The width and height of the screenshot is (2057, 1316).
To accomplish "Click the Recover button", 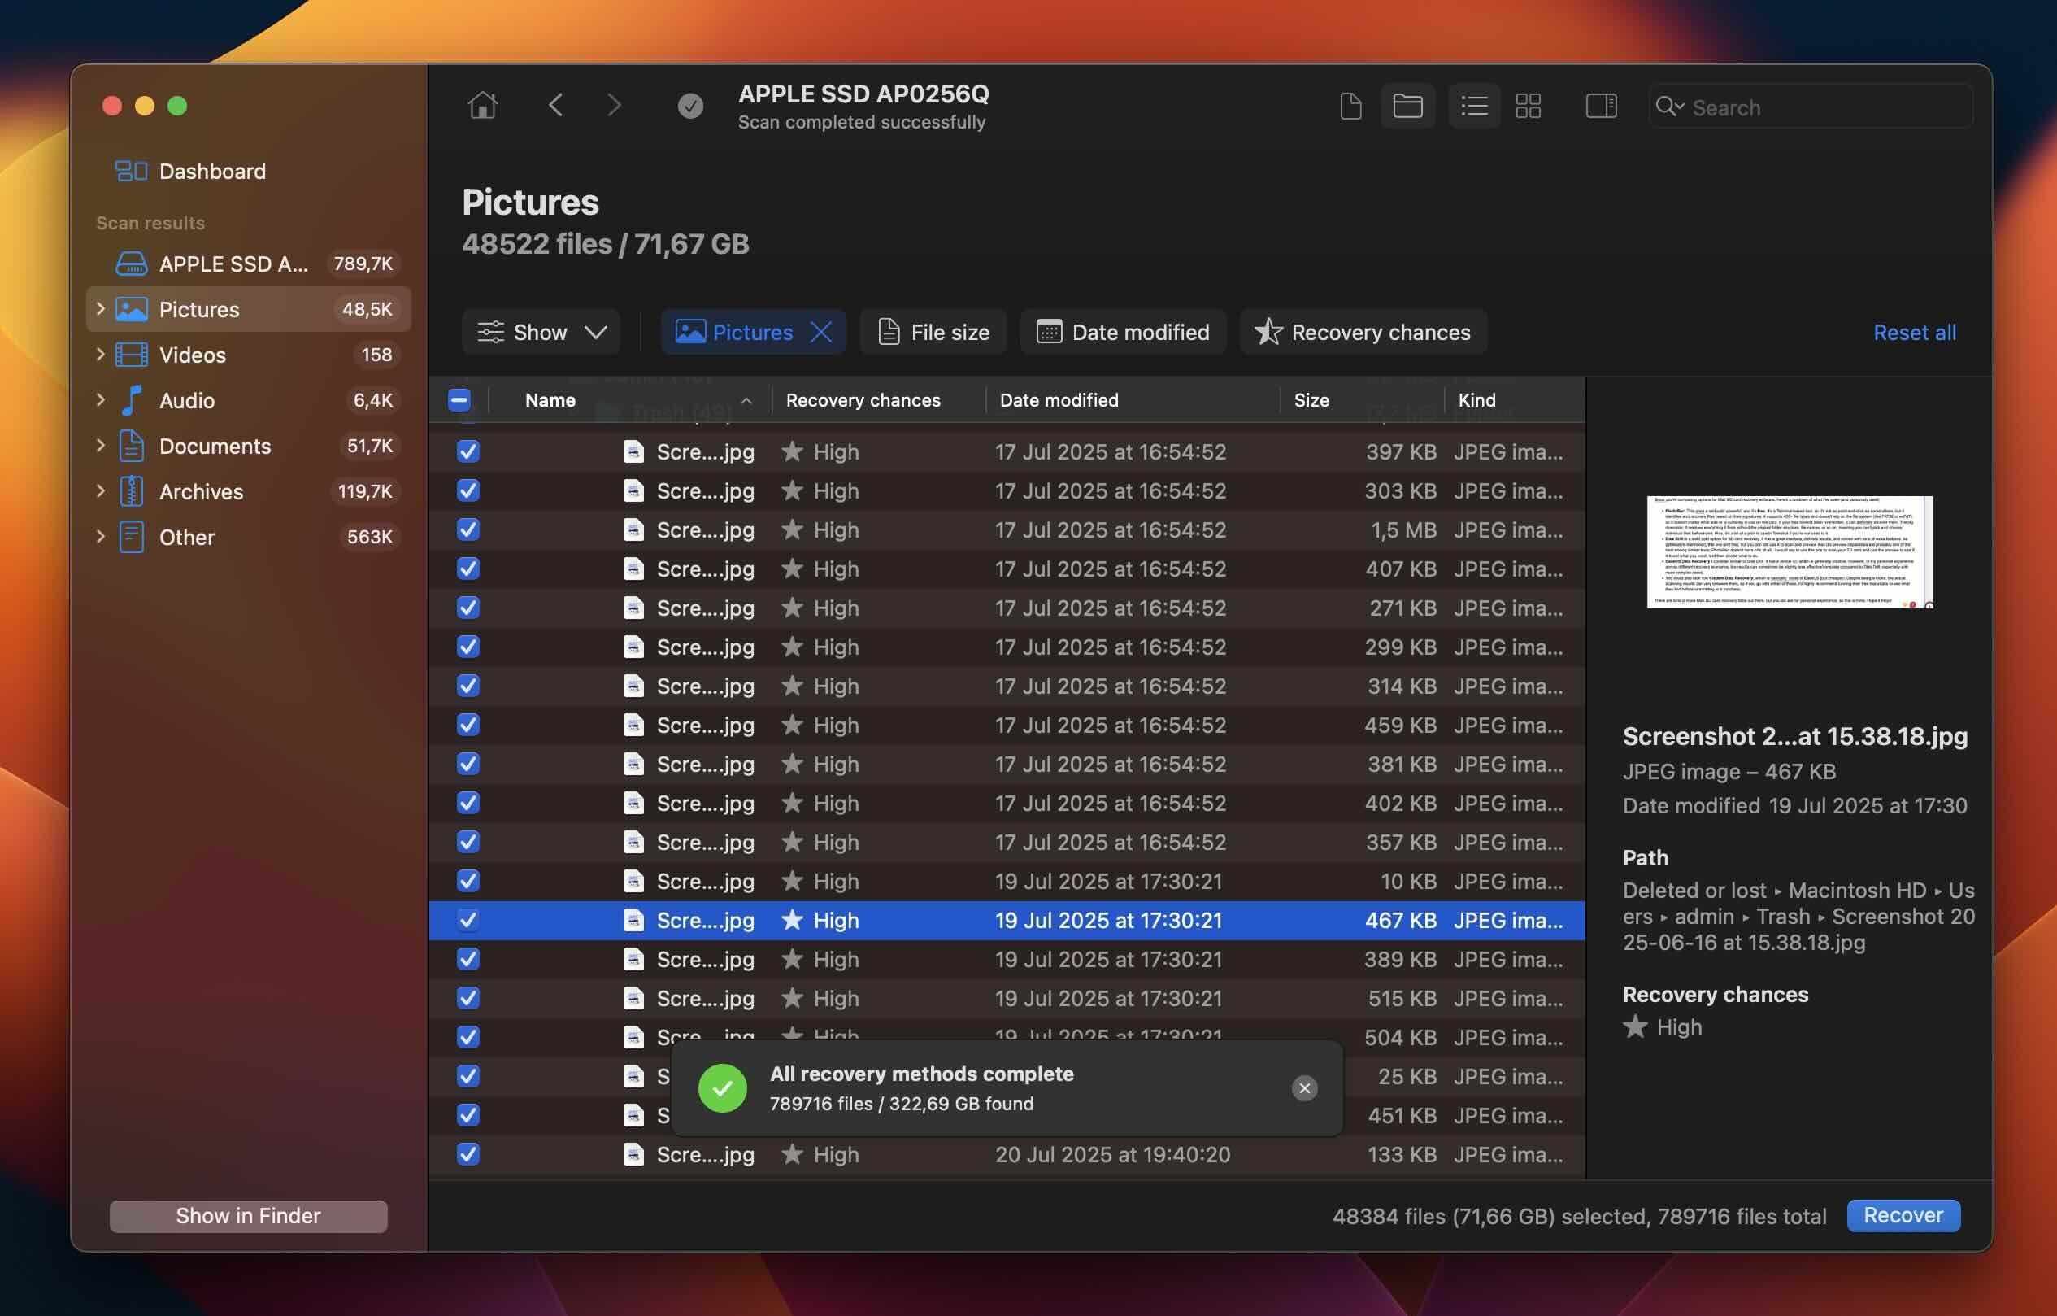I will (1903, 1215).
